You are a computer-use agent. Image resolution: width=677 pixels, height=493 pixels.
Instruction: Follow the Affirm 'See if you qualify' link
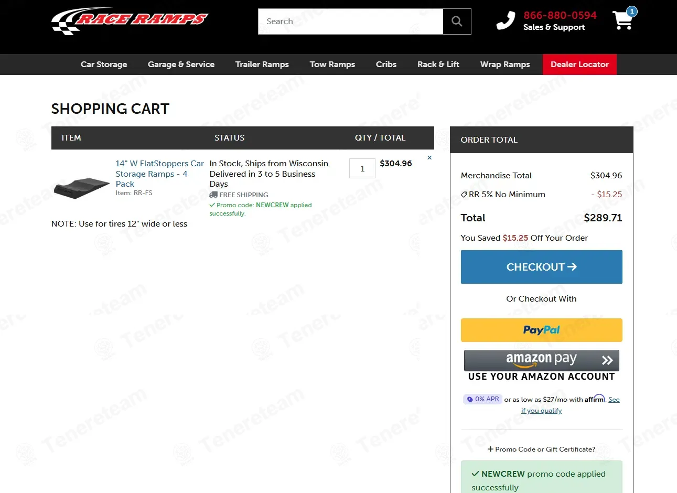click(541, 411)
